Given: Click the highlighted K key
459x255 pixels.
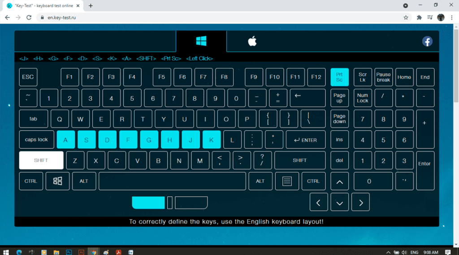Looking at the screenshot, I should [x=212, y=140].
